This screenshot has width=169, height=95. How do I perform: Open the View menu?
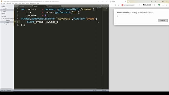coord(16,3)
